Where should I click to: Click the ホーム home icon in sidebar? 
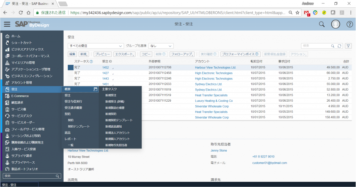point(7,36)
